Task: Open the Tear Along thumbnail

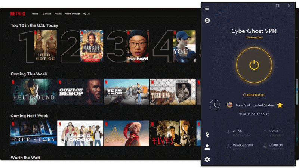Action: click(x=126, y=91)
